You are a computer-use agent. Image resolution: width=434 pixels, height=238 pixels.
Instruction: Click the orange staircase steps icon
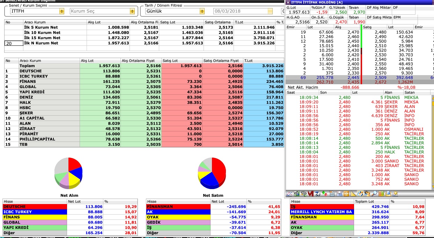[x=353, y=193]
